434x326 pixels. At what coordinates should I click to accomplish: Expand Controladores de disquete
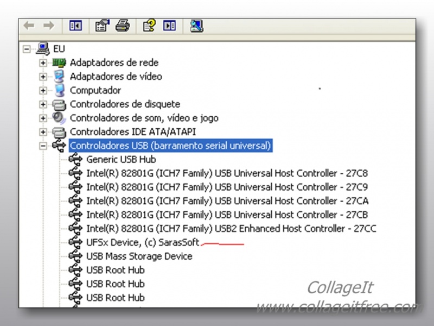coord(43,104)
